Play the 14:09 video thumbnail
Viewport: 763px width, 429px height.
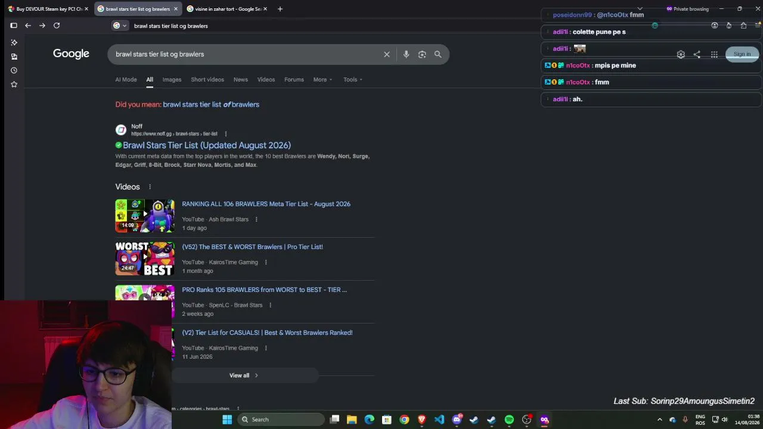pos(145,216)
